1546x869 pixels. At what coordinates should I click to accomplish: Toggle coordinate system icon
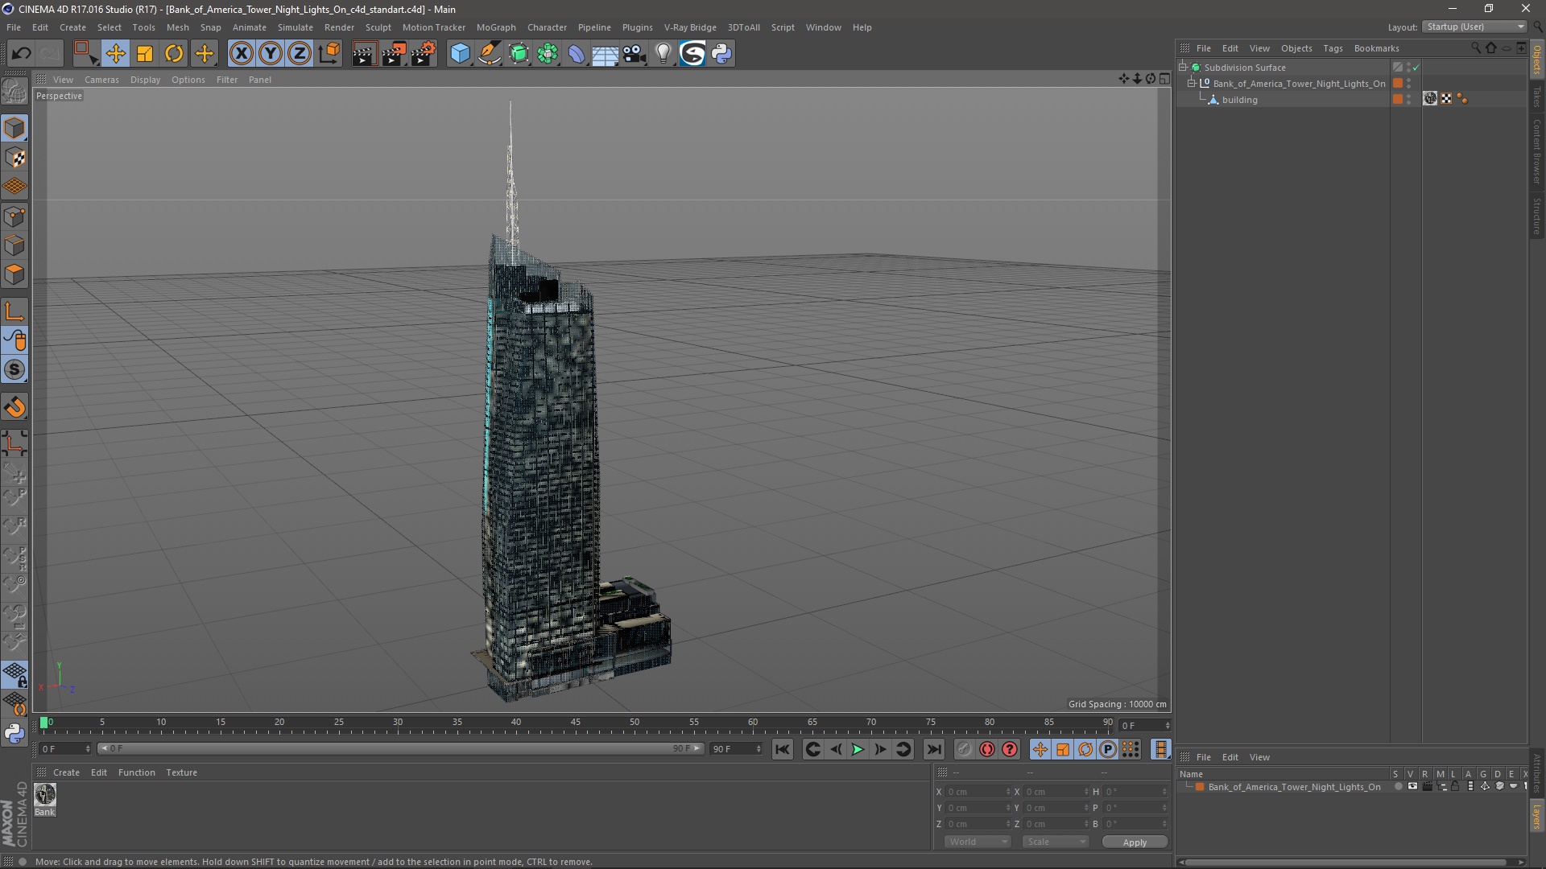click(329, 54)
